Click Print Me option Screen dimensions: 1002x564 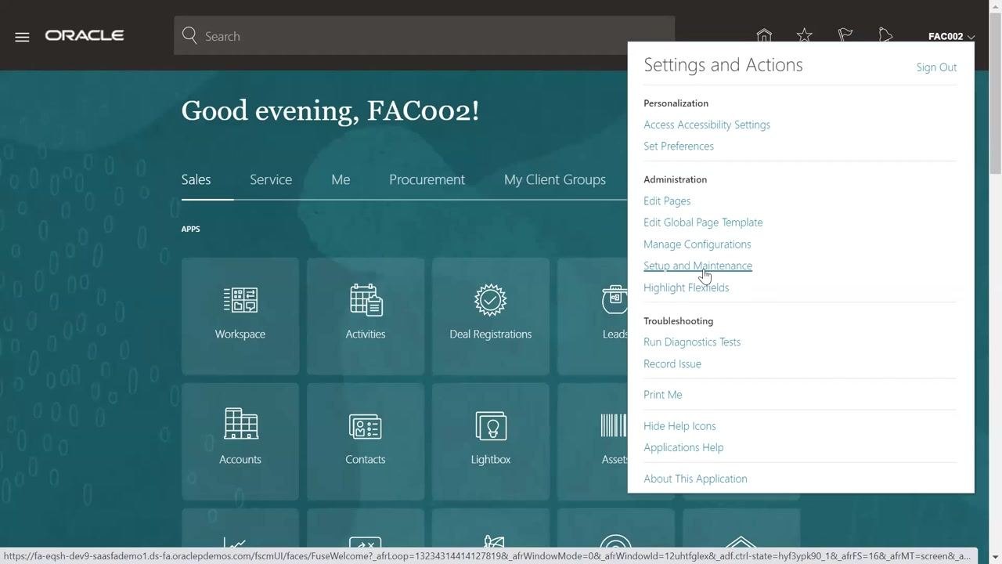click(x=663, y=395)
